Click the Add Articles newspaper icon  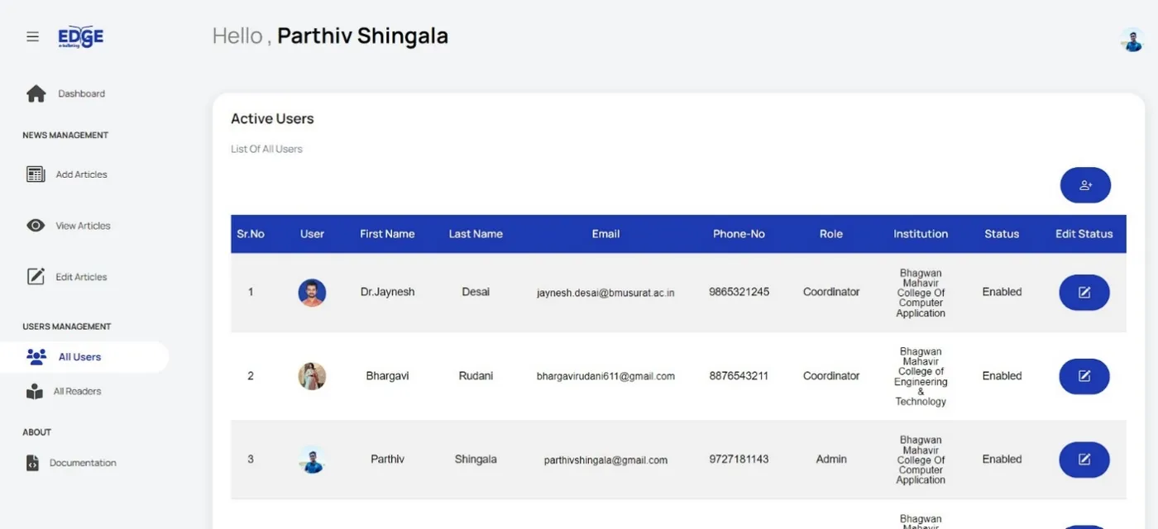coord(36,174)
